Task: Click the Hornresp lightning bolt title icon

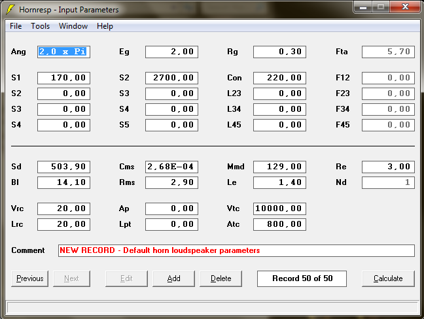Action: pyautogui.click(x=10, y=9)
